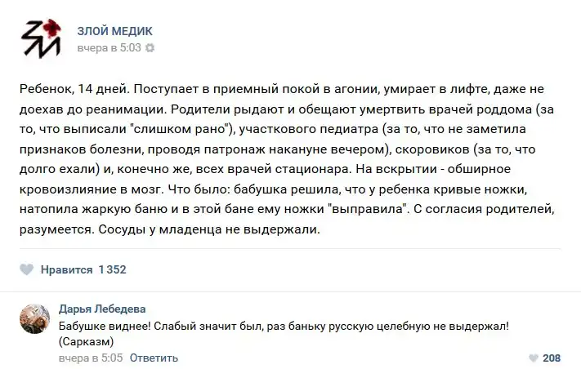This screenshot has width=581, height=369.
Task: Like the post with the heart icon
Action: click(27, 269)
